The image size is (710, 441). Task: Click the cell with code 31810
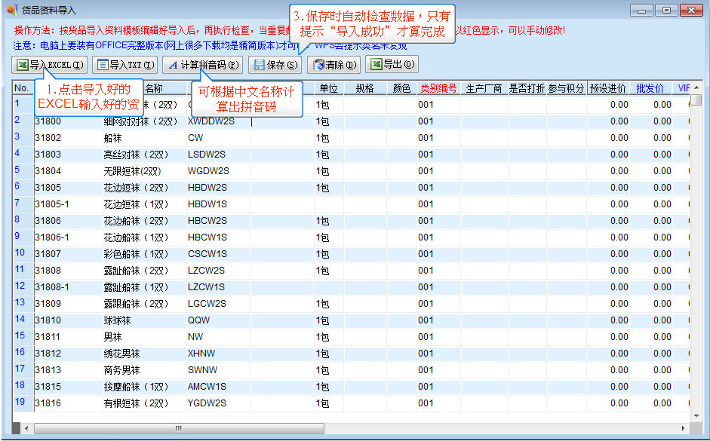48,320
